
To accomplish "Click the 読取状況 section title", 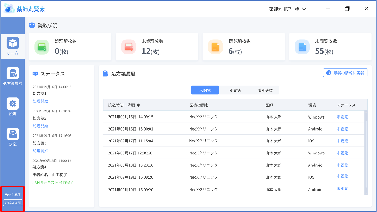I will point(48,25).
